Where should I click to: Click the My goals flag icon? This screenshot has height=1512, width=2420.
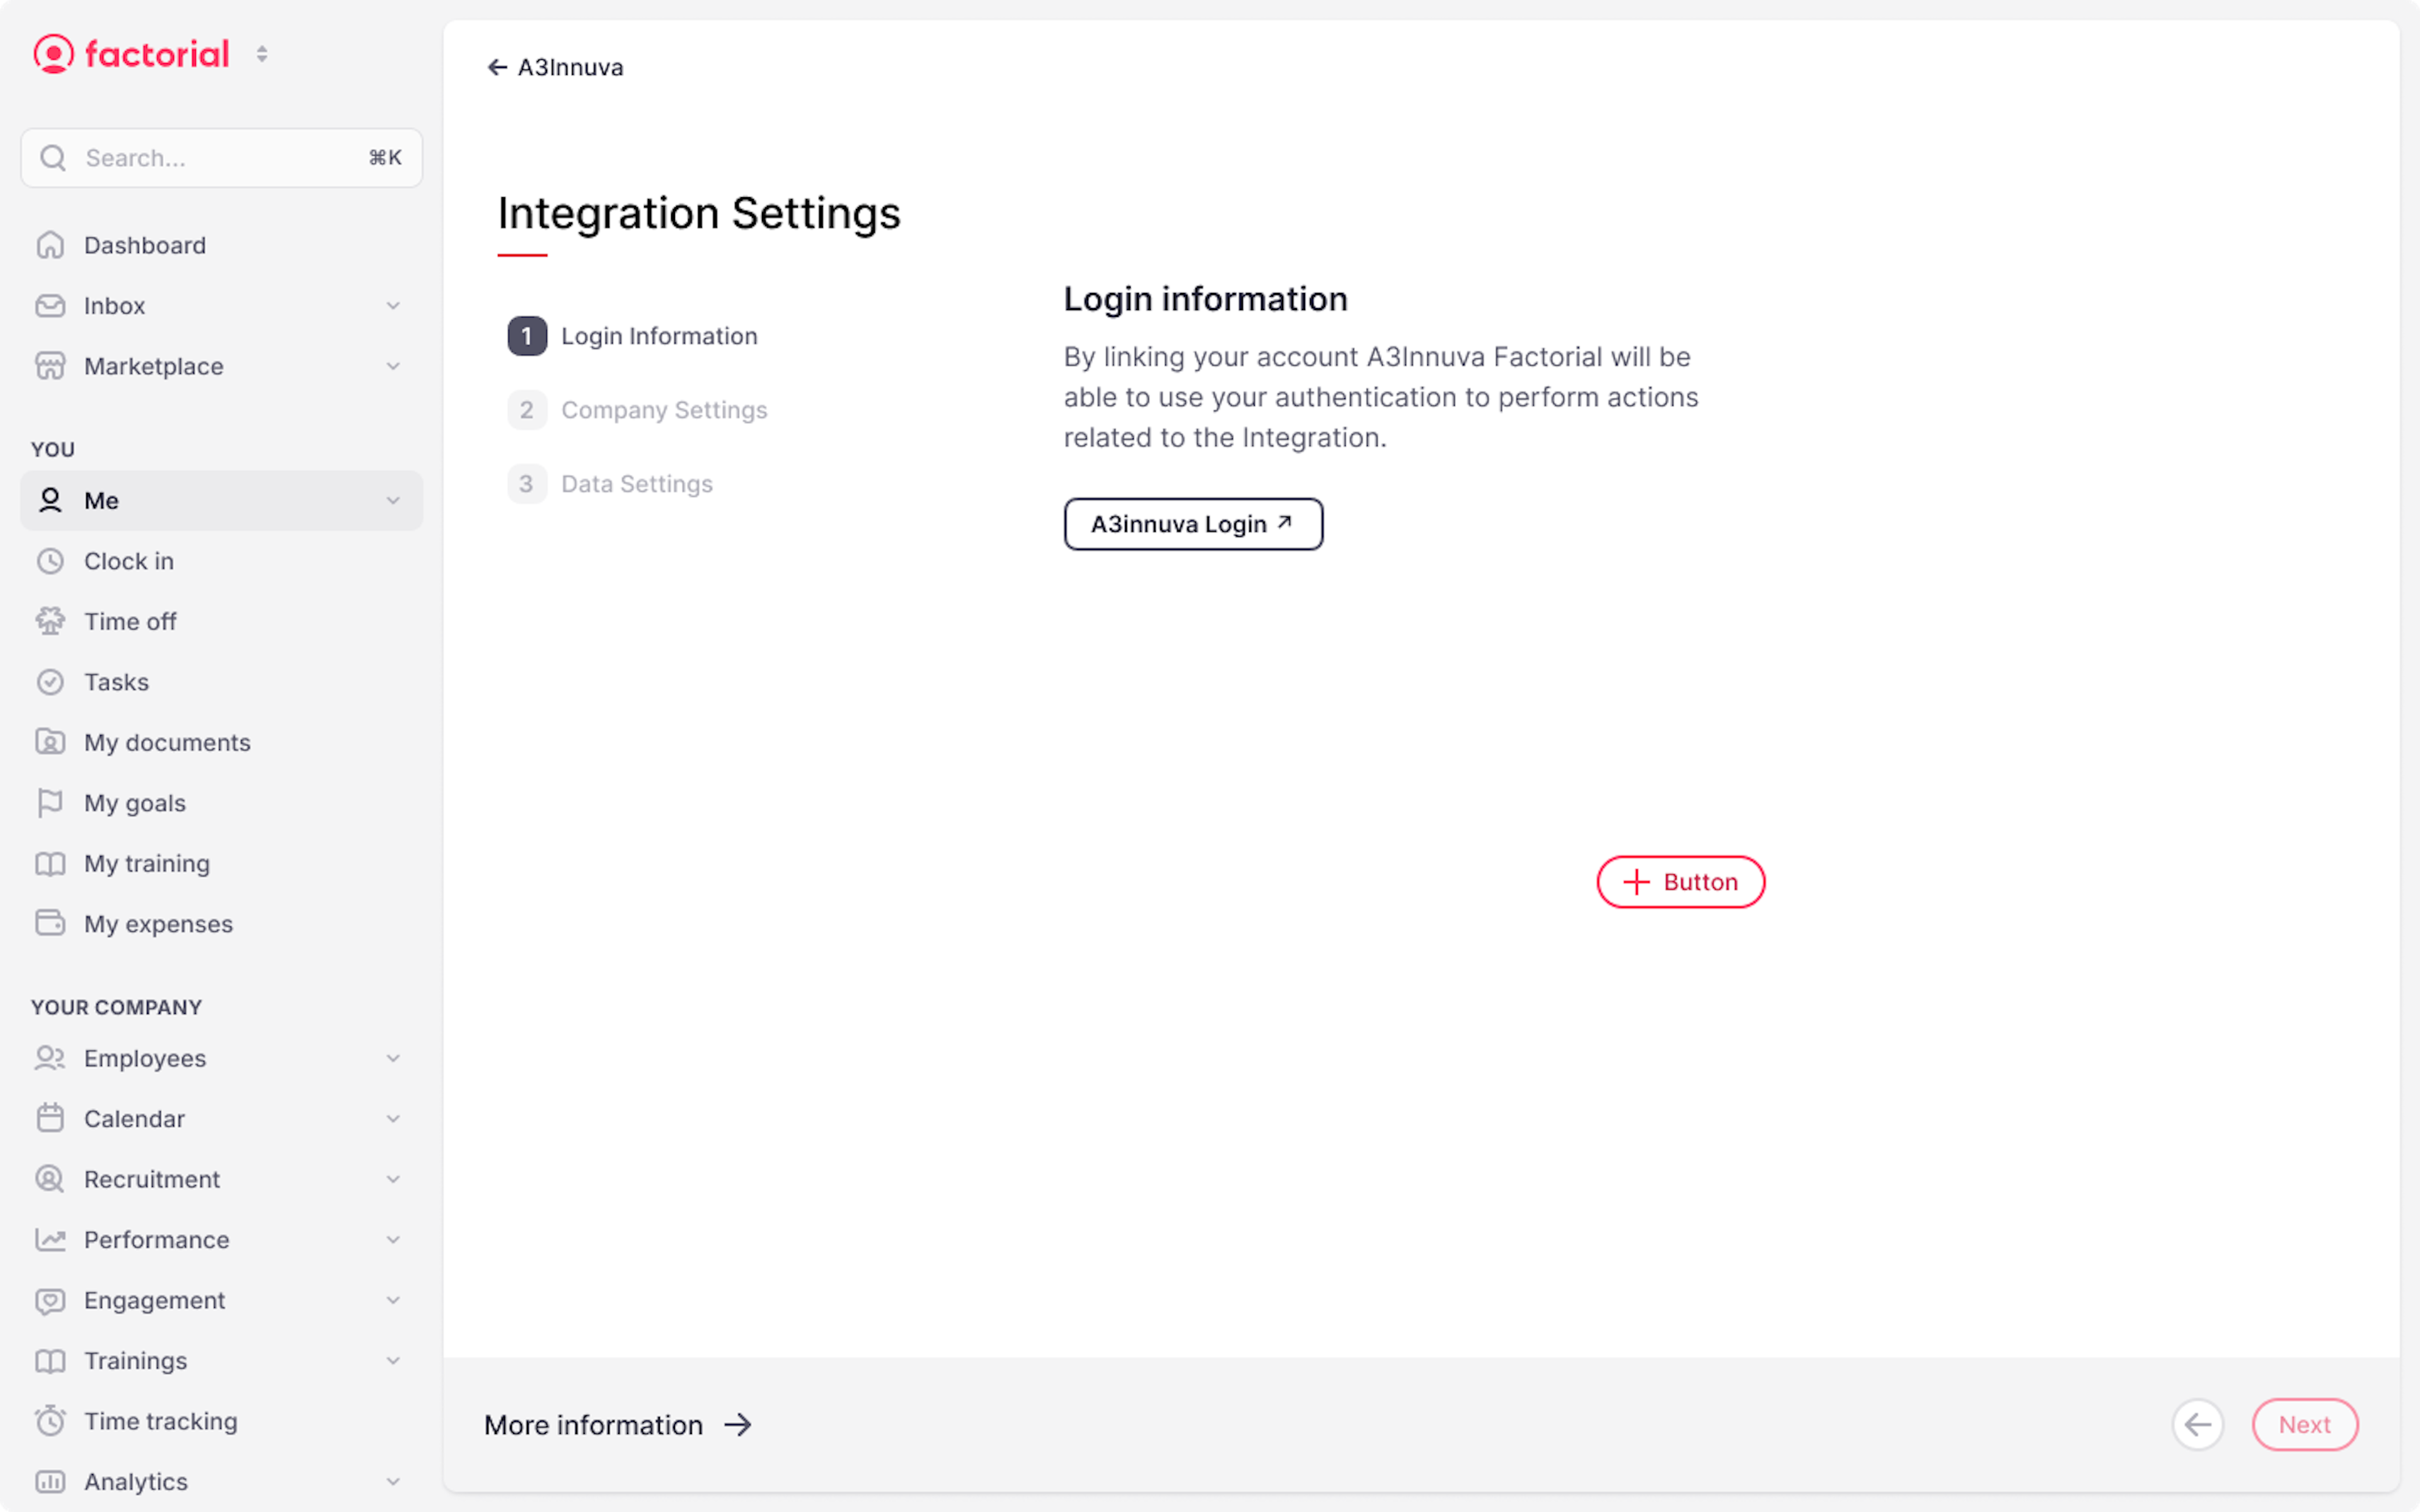click(x=50, y=803)
